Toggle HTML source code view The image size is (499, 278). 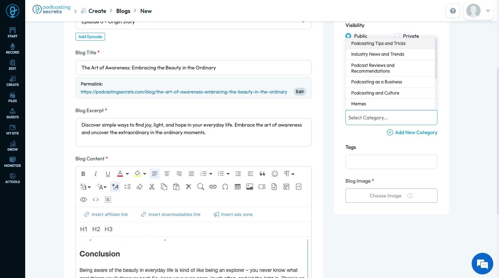click(x=96, y=200)
